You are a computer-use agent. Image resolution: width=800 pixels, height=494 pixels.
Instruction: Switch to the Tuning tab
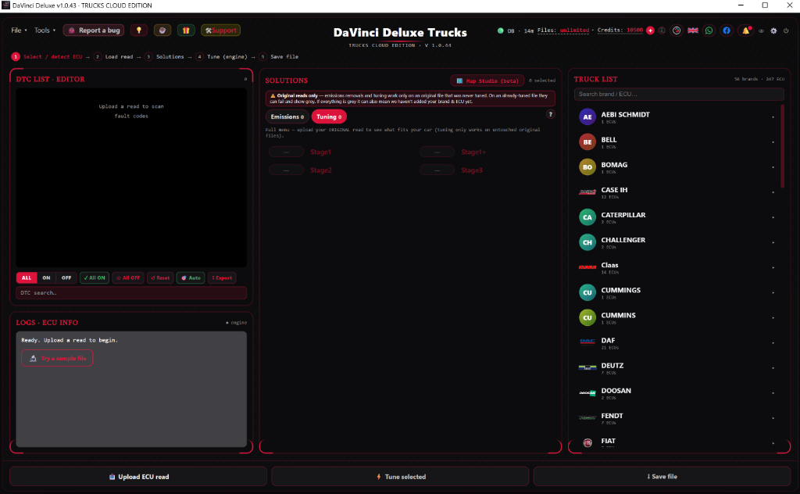click(329, 117)
